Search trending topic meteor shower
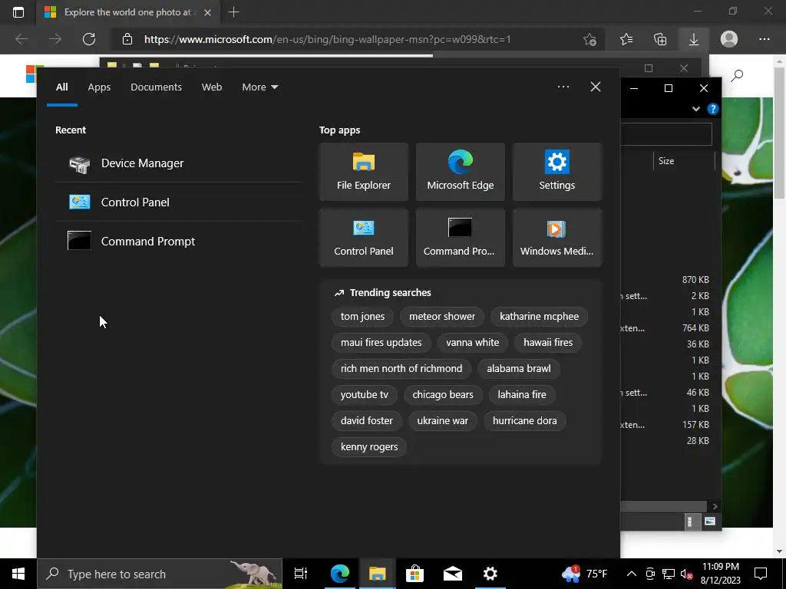The image size is (786, 589). tap(441, 317)
